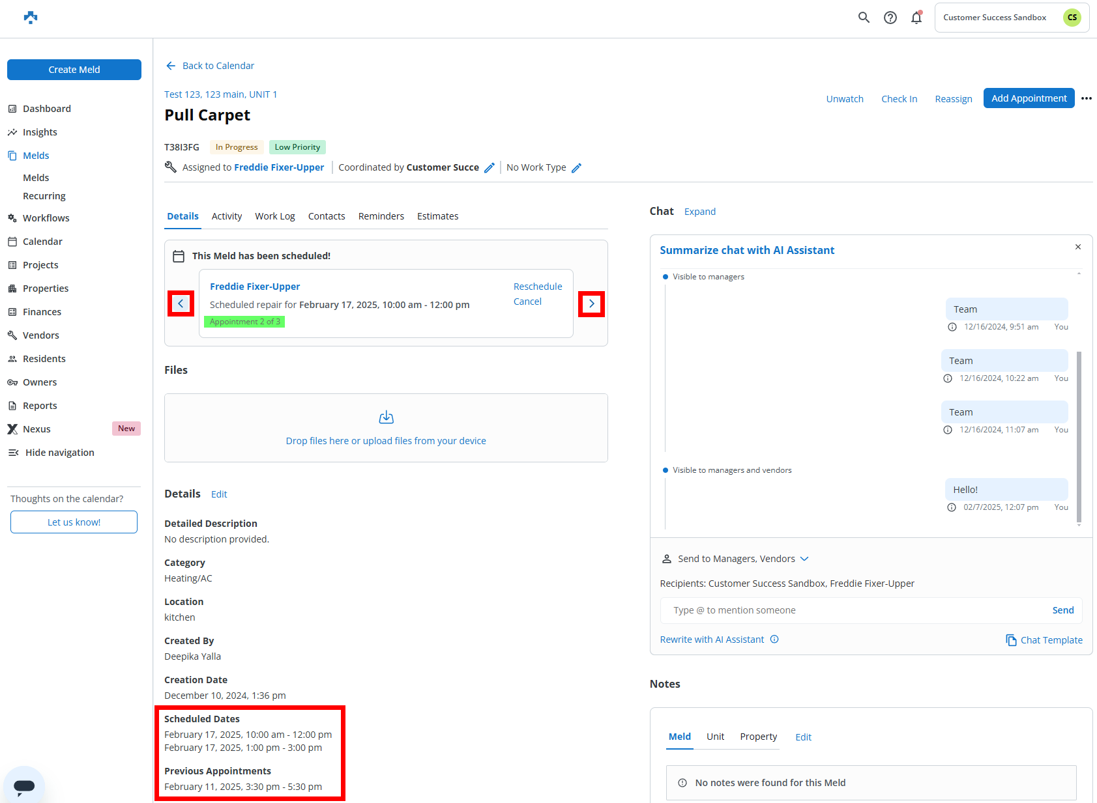Open the help question mark icon
This screenshot has width=1097, height=803.
pyautogui.click(x=890, y=18)
